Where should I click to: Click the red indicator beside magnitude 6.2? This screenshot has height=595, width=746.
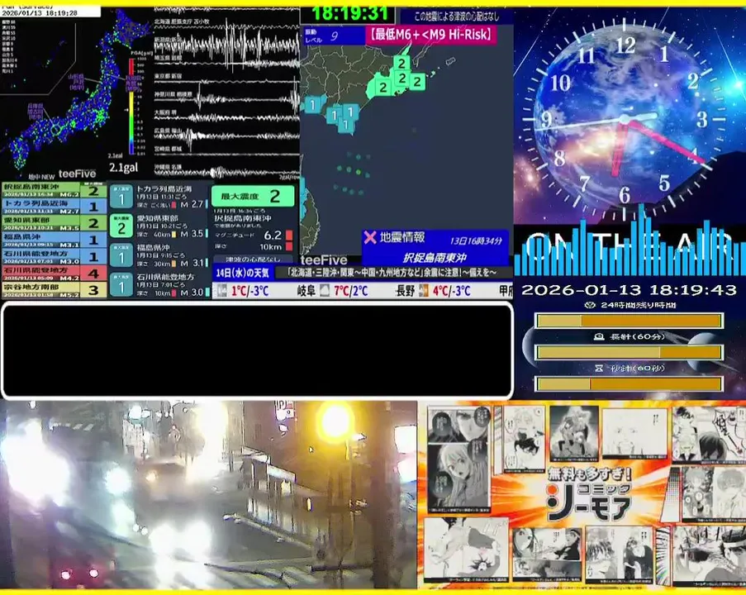click(289, 236)
